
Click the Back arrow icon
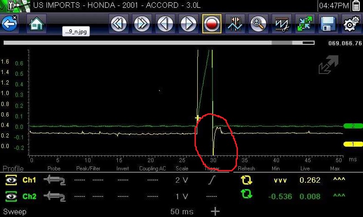click(x=10, y=23)
